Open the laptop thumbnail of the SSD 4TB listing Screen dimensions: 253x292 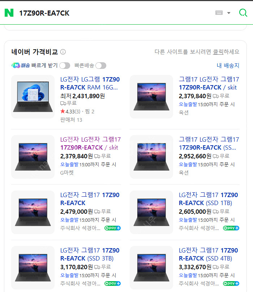(151, 268)
